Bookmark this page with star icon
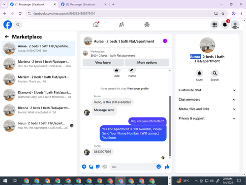The width and height of the screenshot is (246, 185). 223,13
